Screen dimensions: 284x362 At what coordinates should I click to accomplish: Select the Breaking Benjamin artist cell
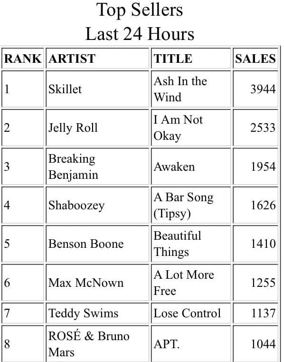click(x=97, y=166)
